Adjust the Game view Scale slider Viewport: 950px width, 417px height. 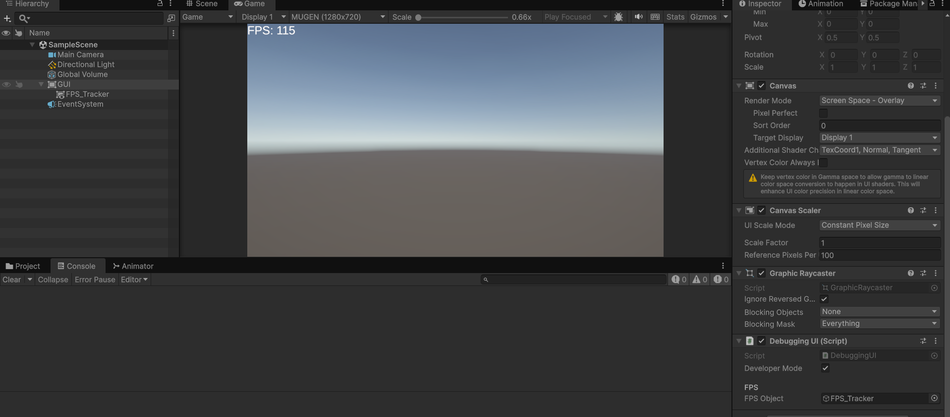[462, 17]
